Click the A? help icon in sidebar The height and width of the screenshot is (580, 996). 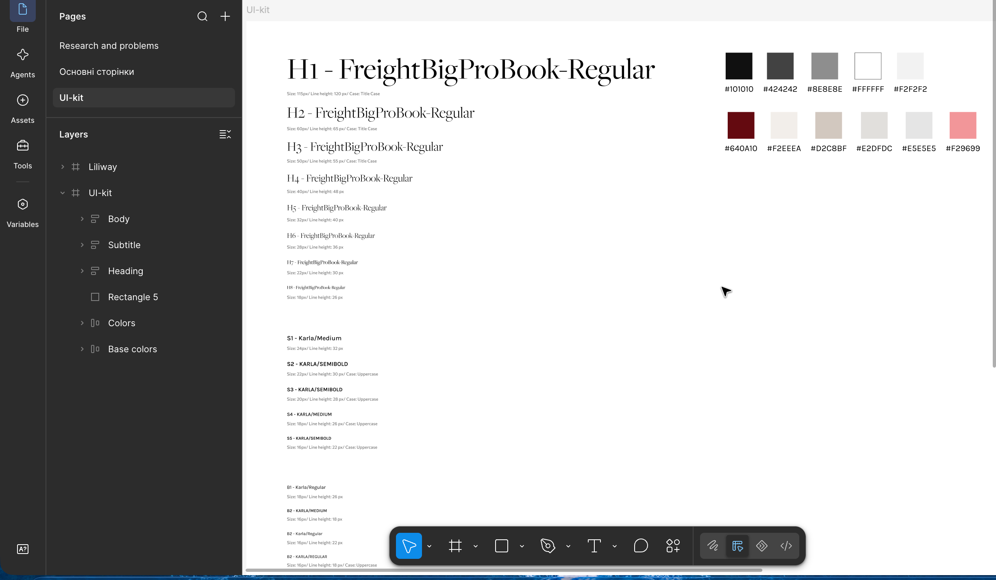[23, 549]
